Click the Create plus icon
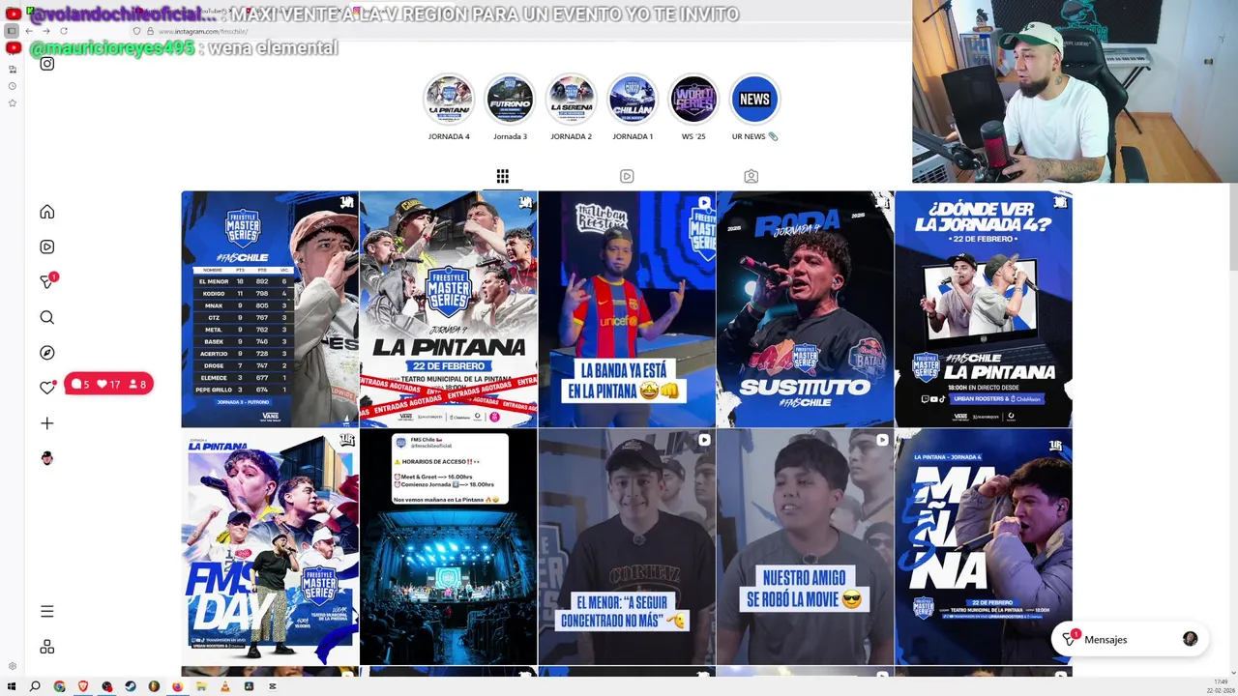The image size is (1238, 696). pos(46,423)
